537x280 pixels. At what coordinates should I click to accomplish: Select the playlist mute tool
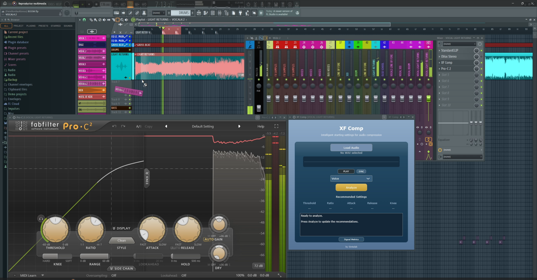pos(104,20)
